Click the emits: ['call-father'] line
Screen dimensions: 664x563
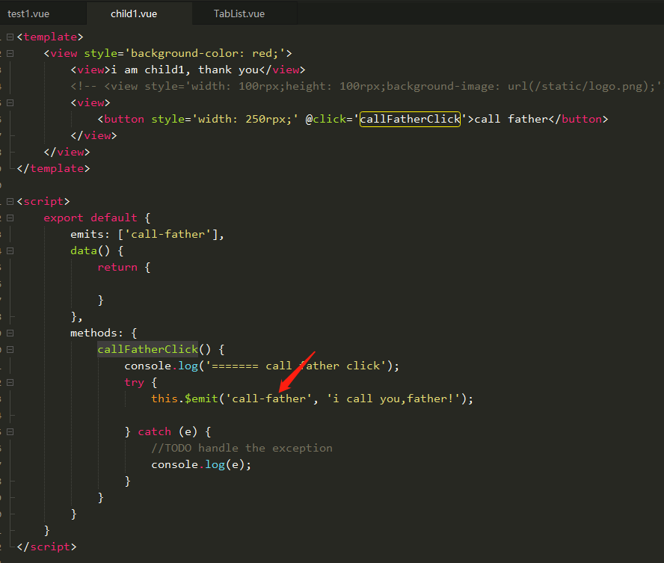[x=147, y=234]
